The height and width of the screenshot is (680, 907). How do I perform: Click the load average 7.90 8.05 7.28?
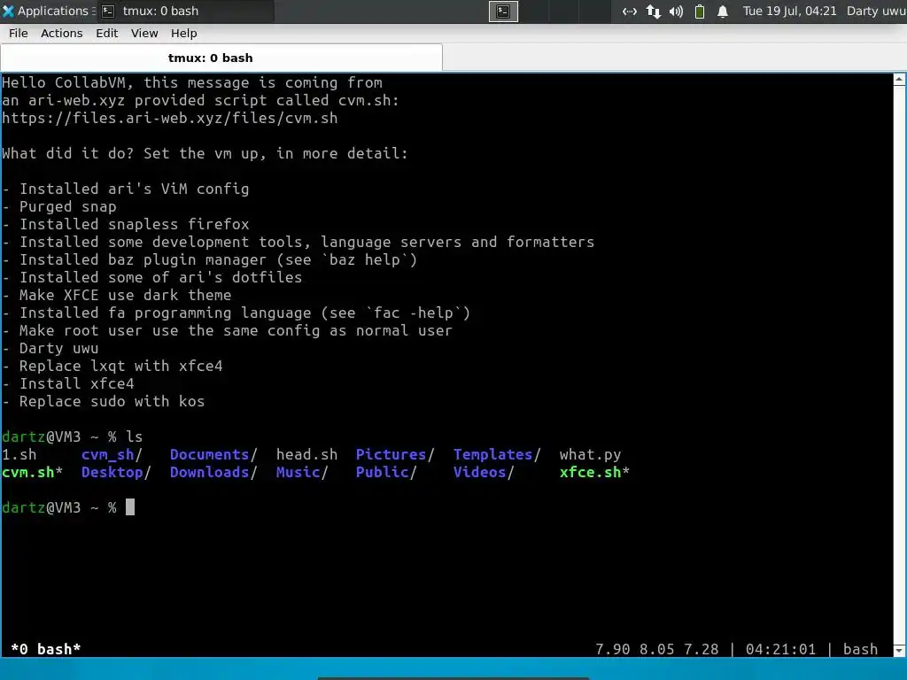point(656,649)
